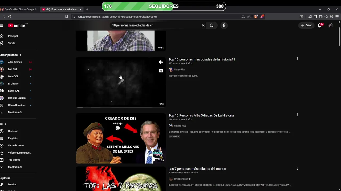Viewport: 341px width, 191px height.
Task: Expand Suscripciones section arrow
Action: [x=20, y=55]
